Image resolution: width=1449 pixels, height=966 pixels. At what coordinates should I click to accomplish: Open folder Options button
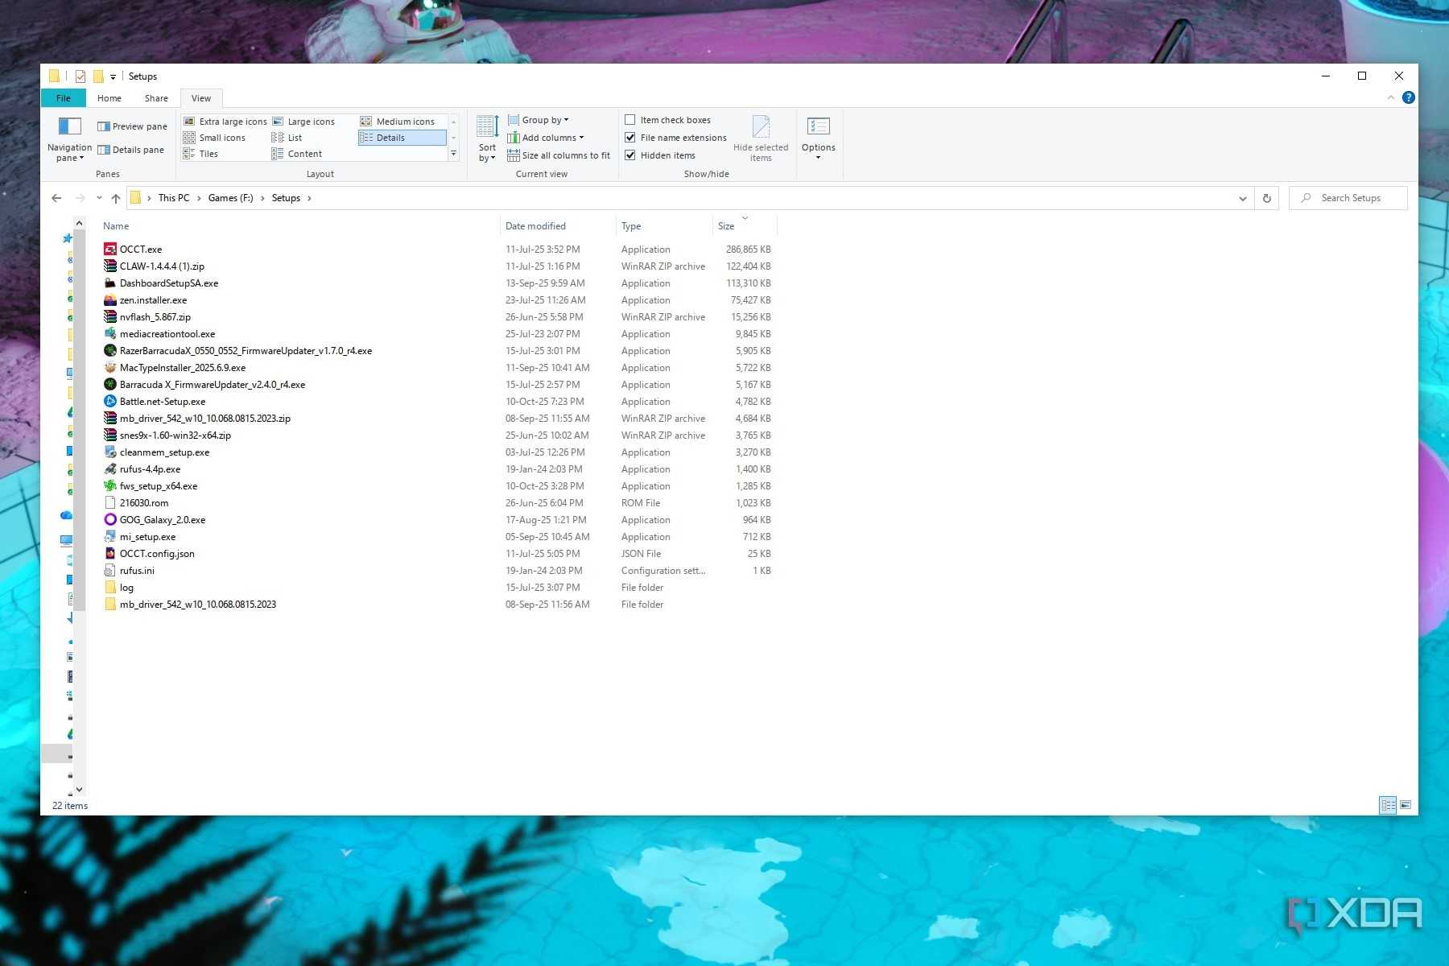(x=818, y=139)
